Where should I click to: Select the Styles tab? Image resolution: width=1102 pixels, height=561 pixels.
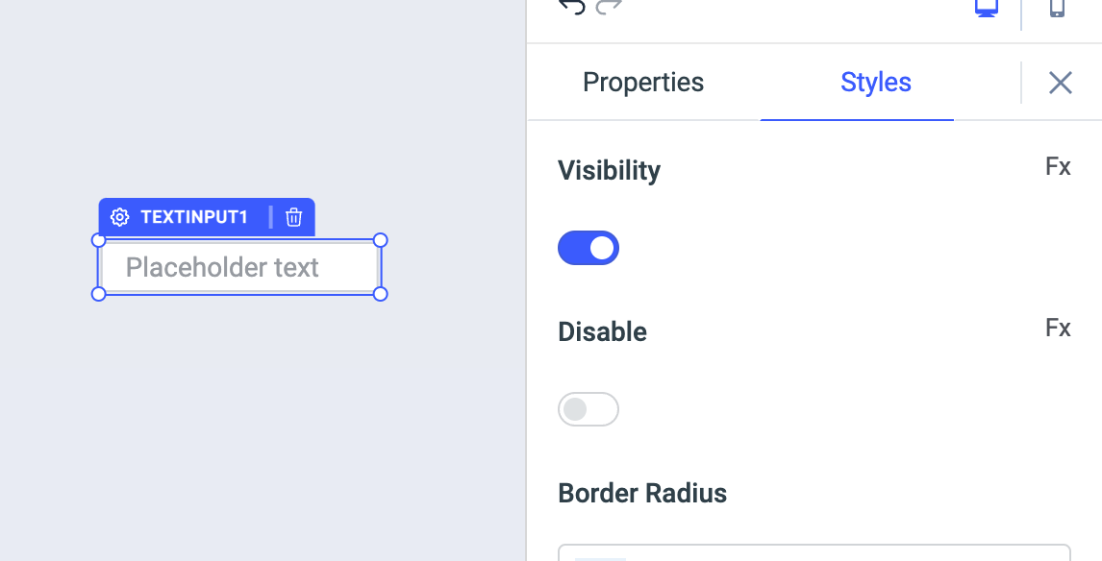coord(875,83)
